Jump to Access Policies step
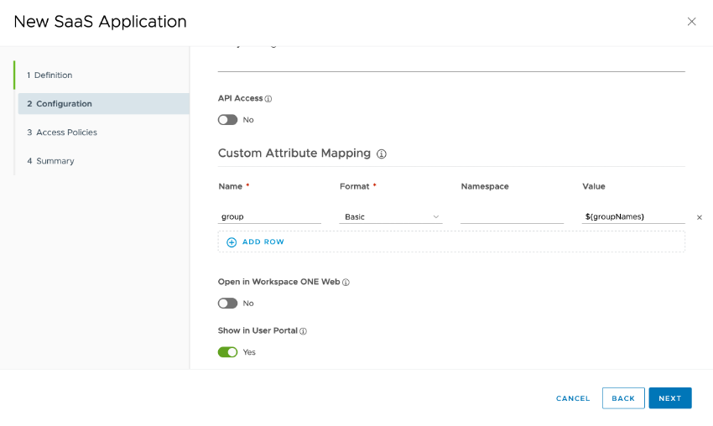The width and height of the screenshot is (713, 426). [x=66, y=132]
